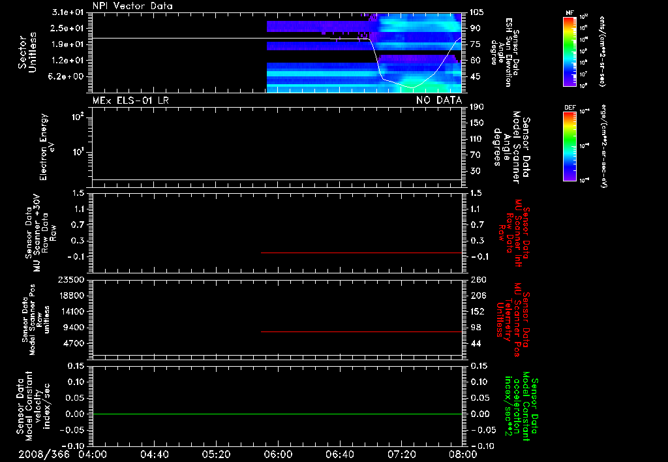Image resolution: width=668 pixels, height=462 pixels.
Task: Click the 4700 scanner position tick
Action: [x=73, y=343]
